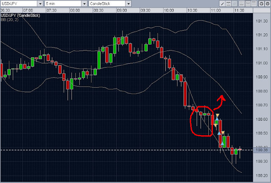Select the trend line drawing tool

(222, 4)
